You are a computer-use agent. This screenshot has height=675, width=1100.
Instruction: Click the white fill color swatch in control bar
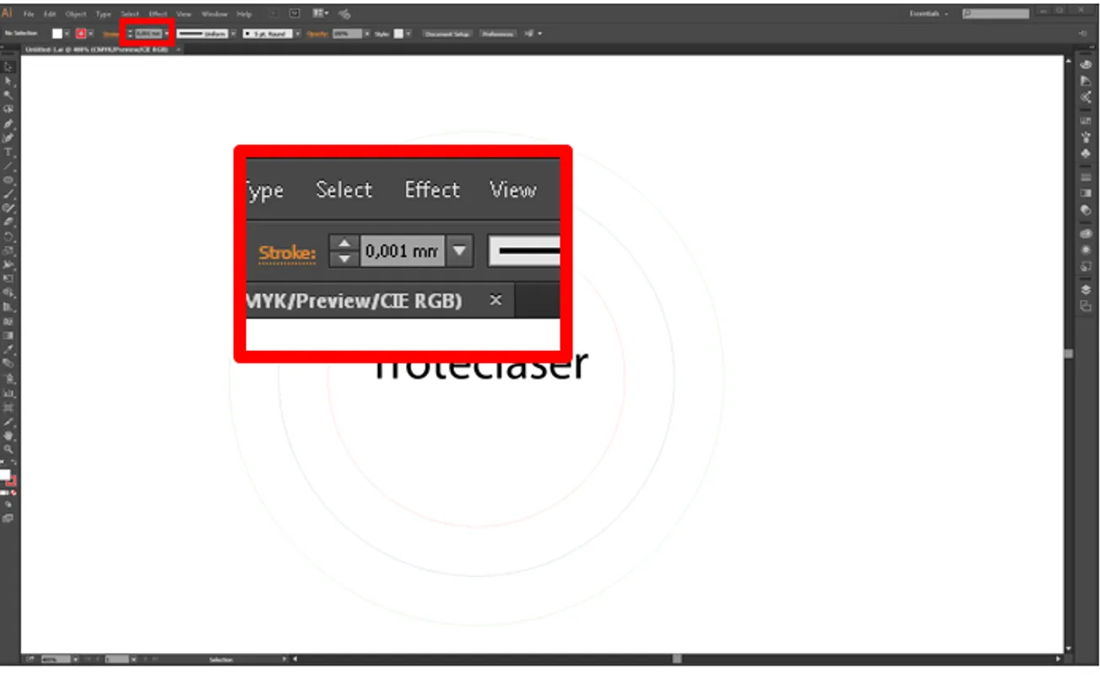click(x=57, y=34)
